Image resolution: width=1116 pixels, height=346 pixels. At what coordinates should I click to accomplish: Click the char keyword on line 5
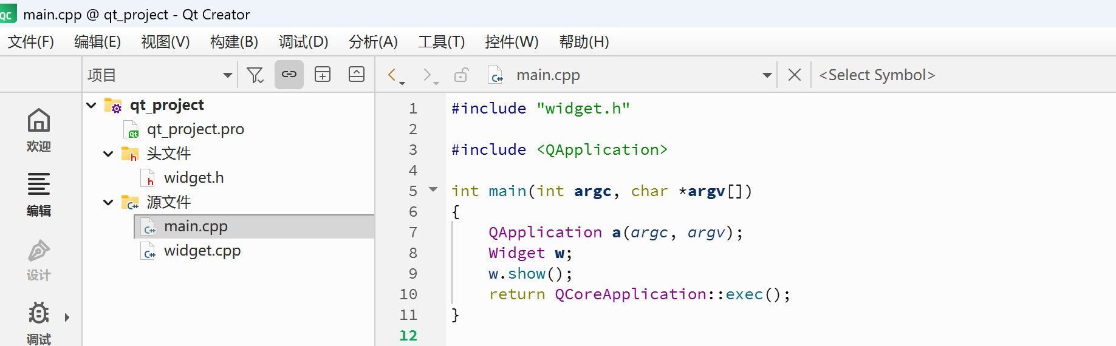pos(649,191)
